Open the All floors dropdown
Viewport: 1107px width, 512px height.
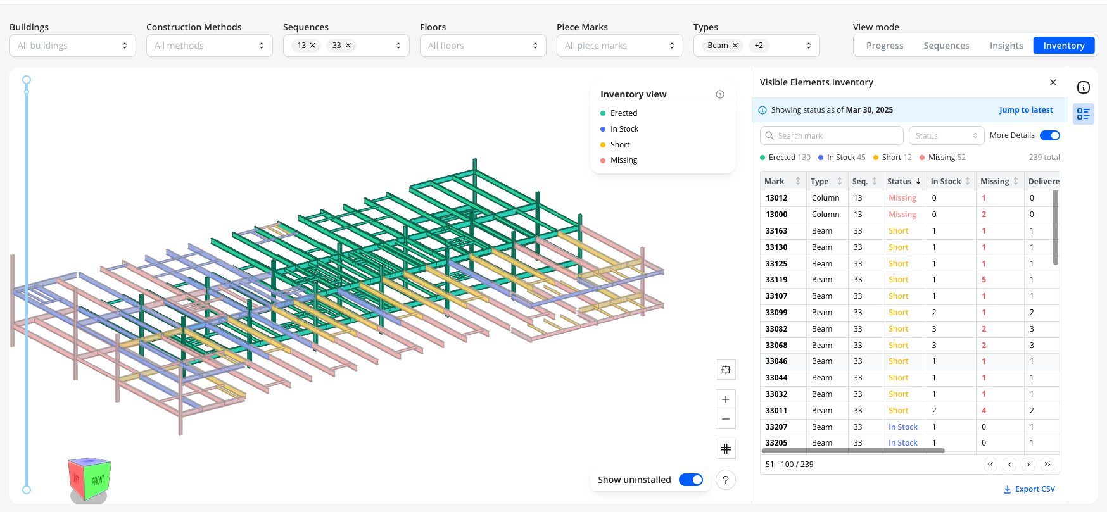click(x=483, y=46)
